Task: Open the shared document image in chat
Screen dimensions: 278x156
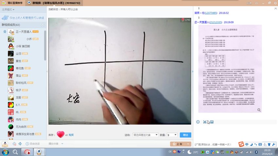Action: pyautogui.click(x=230, y=69)
